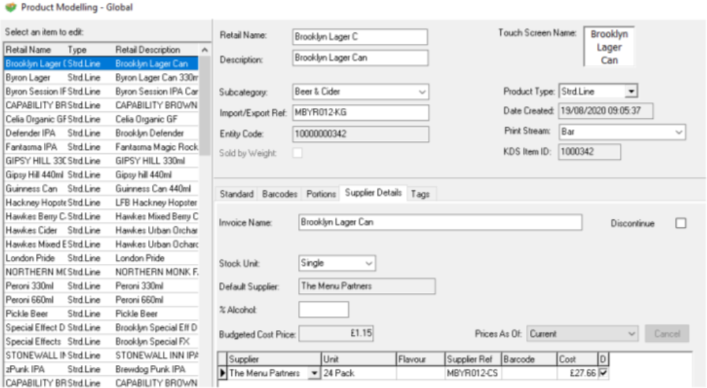
Task: Click the row selector arrow in supplier grid
Action: (x=223, y=372)
